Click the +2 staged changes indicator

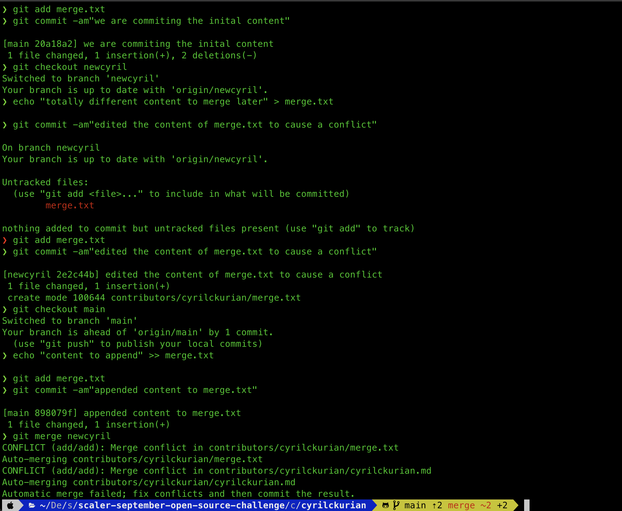502,505
